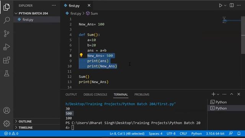Open terminal panel more actions ellipsis
245x138 pixels.
click(x=224, y=94)
